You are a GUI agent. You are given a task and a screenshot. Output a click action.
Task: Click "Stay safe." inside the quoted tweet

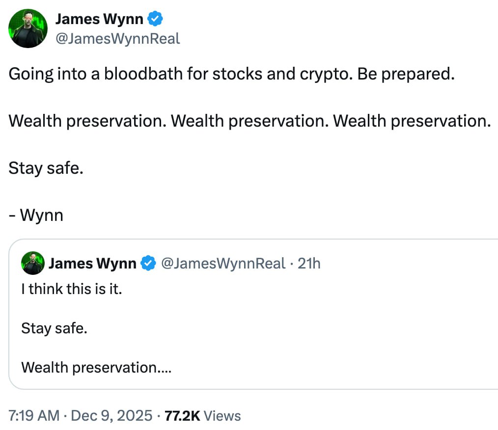[x=54, y=328]
